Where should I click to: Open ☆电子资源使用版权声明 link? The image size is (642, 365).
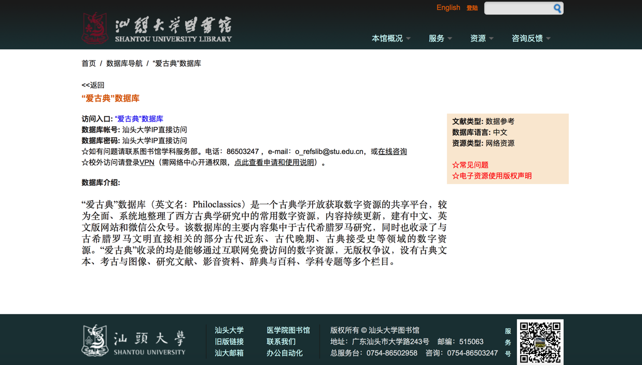492,176
